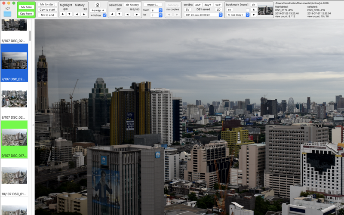Move highlight up with the up arrow
The width and height of the screenshot is (344, 215).
62,14
